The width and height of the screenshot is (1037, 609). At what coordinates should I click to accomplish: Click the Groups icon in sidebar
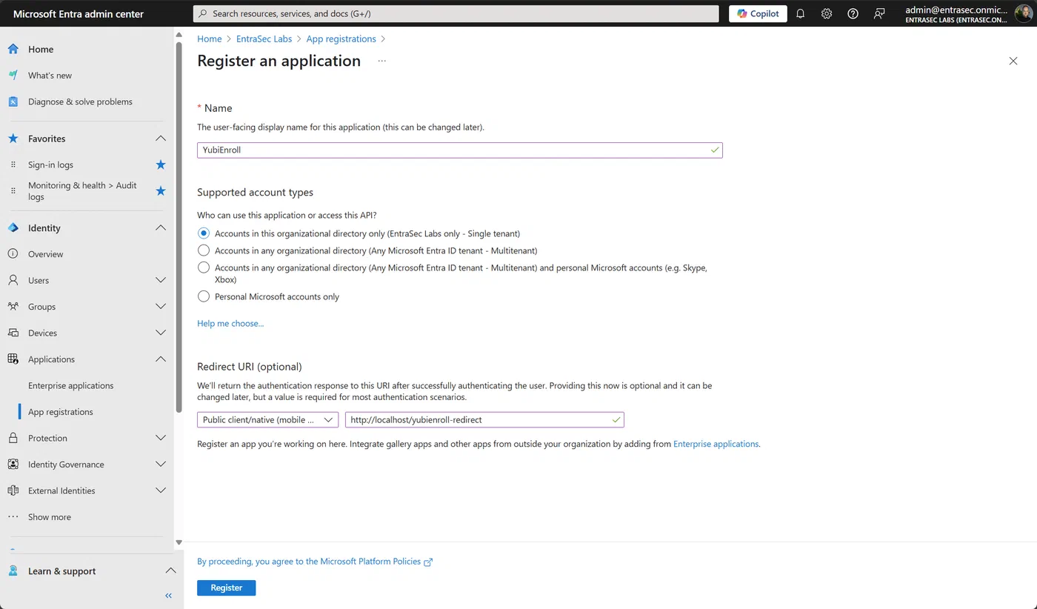coord(13,307)
